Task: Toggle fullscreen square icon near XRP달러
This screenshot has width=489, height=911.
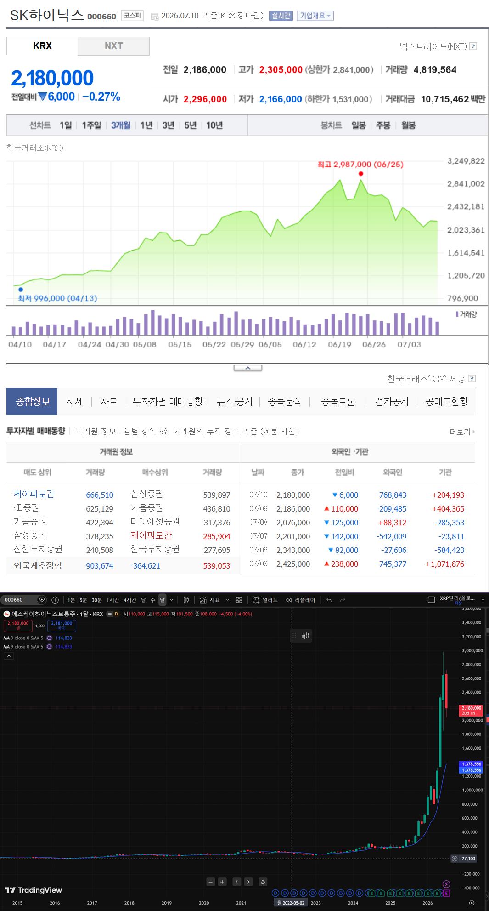Action: 431,599
